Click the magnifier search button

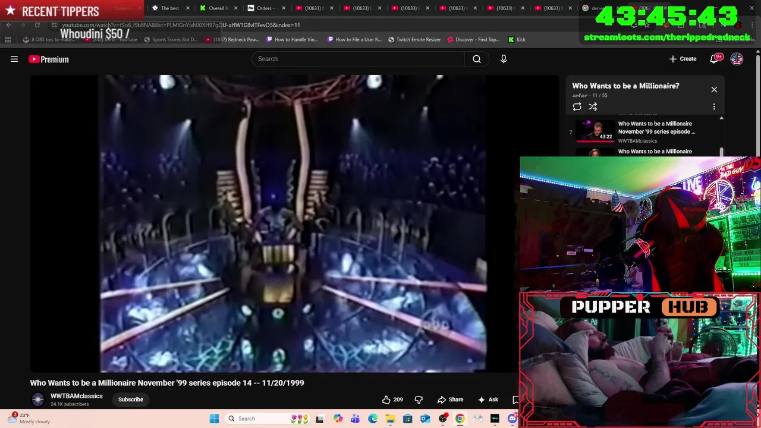pyautogui.click(x=477, y=59)
